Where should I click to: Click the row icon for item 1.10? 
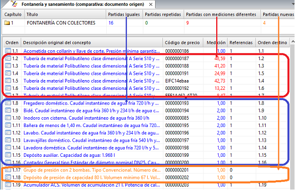(x=8, y=118)
